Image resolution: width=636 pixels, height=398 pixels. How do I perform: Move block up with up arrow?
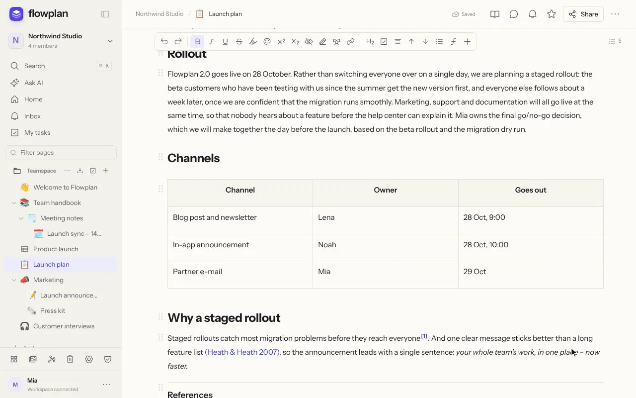coord(411,42)
